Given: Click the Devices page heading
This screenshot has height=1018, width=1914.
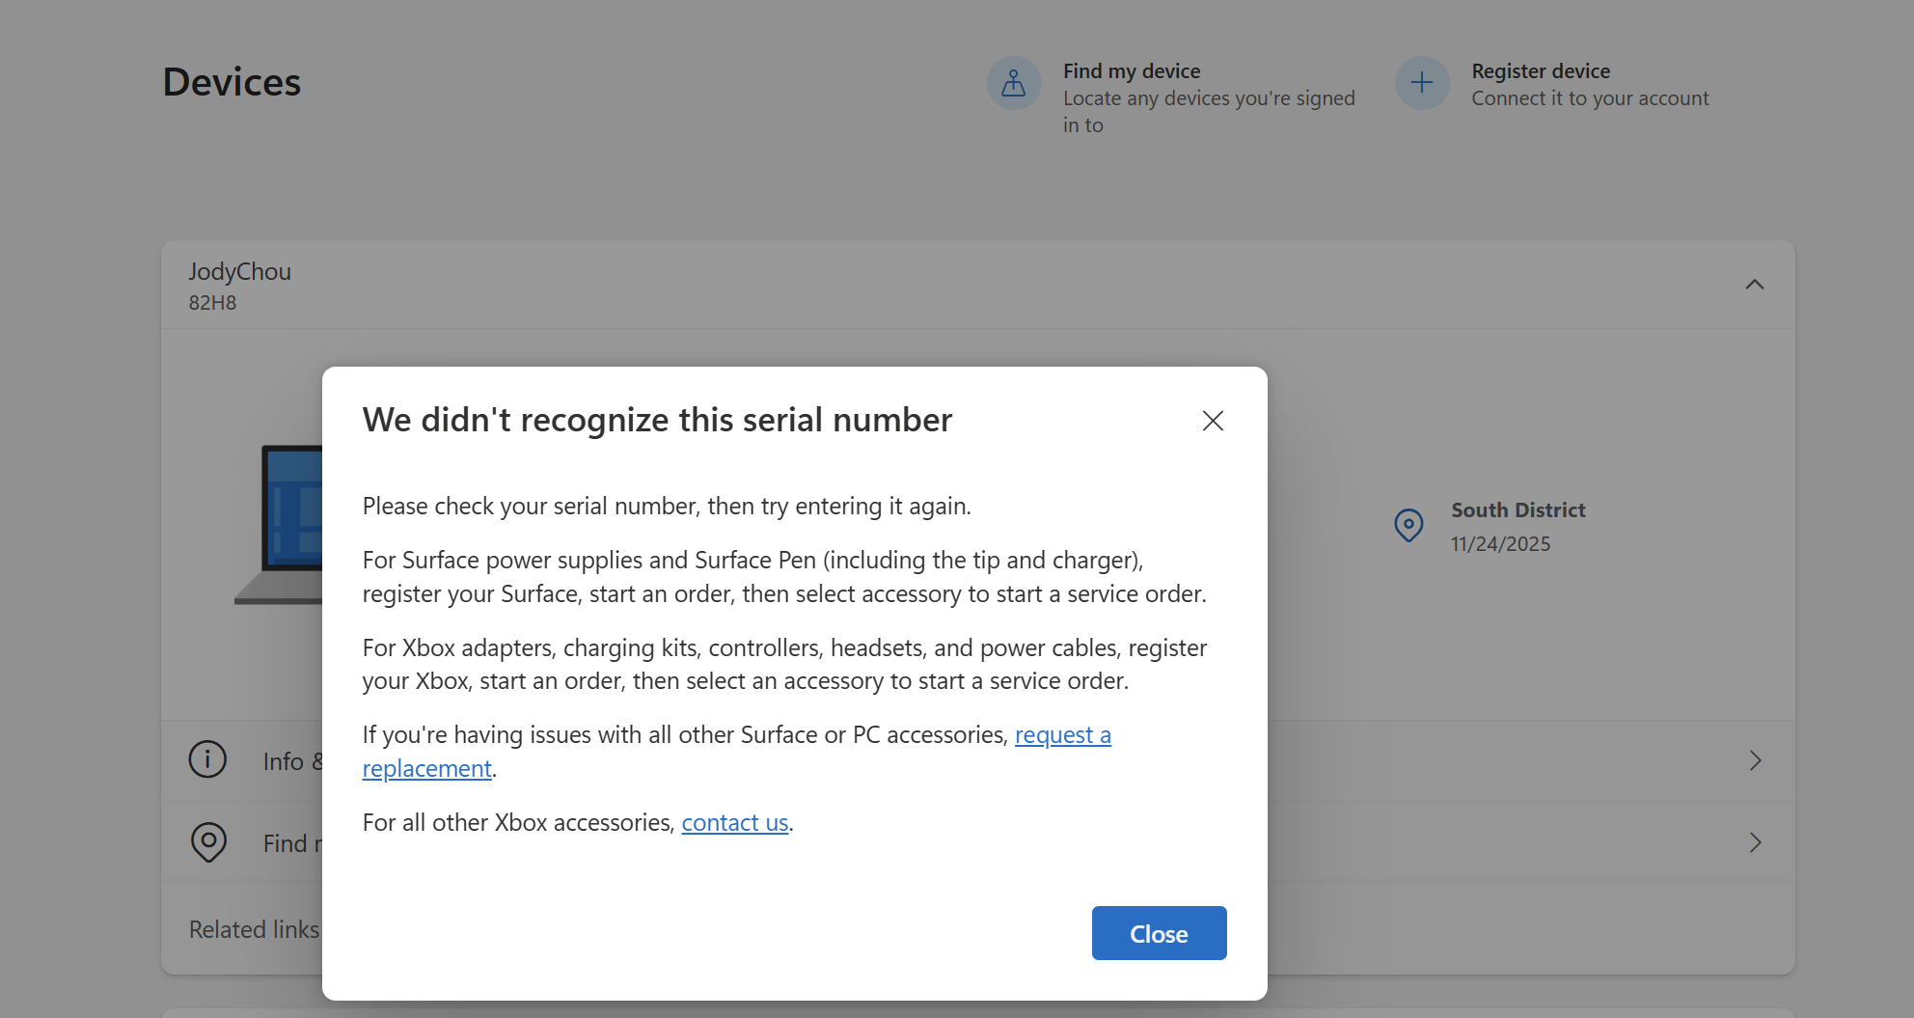Looking at the screenshot, I should (232, 82).
